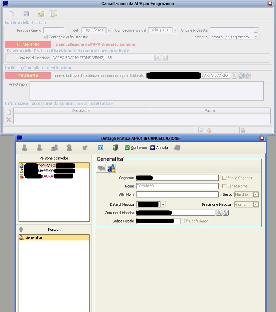
Task: Check the Senza Nome box
Action: 224,186
